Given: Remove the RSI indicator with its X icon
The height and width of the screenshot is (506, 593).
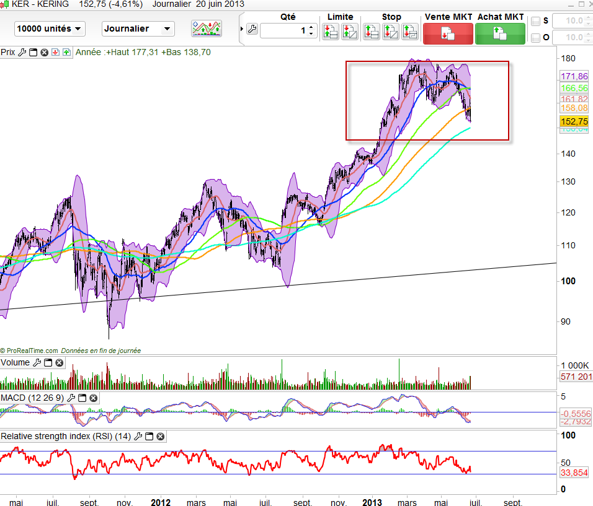Looking at the screenshot, I should pos(160,437).
